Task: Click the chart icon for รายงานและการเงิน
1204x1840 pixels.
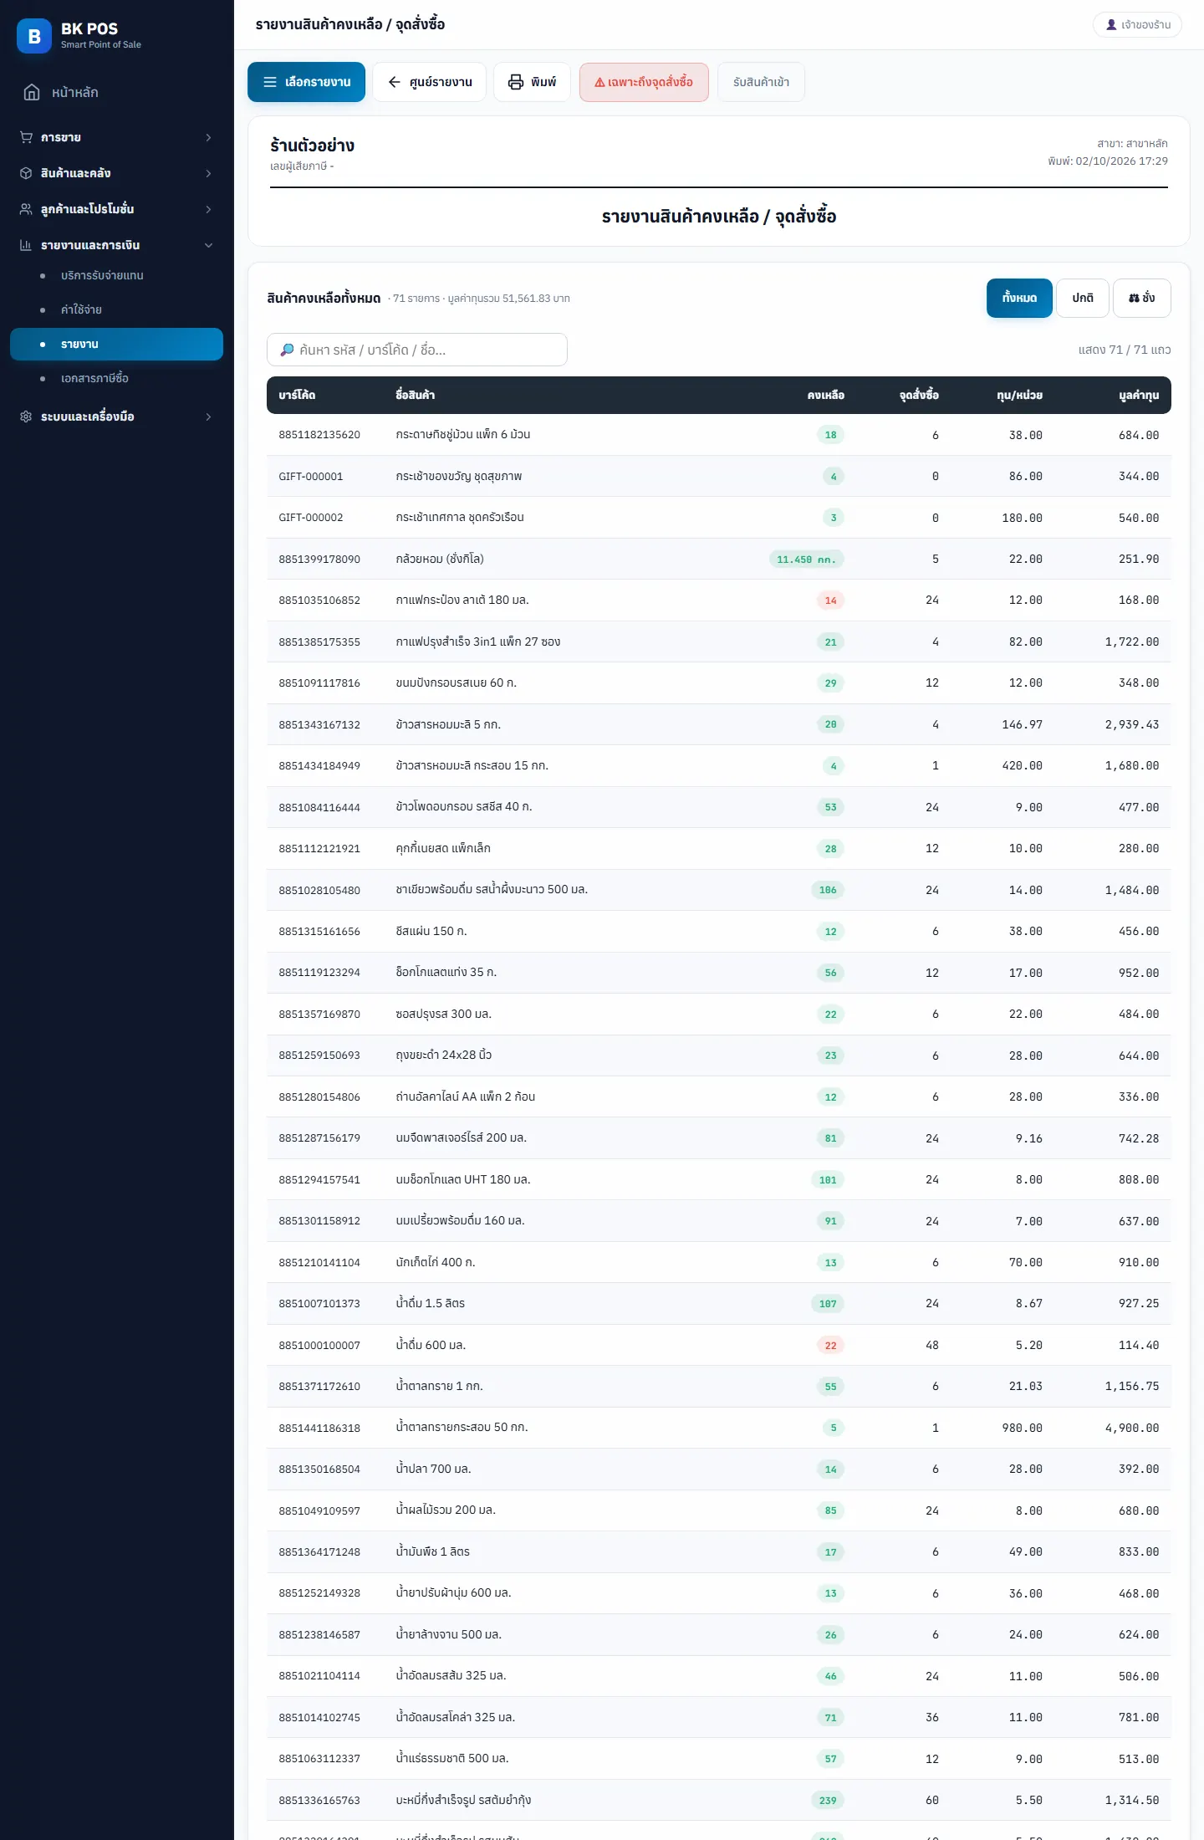Action: click(26, 245)
